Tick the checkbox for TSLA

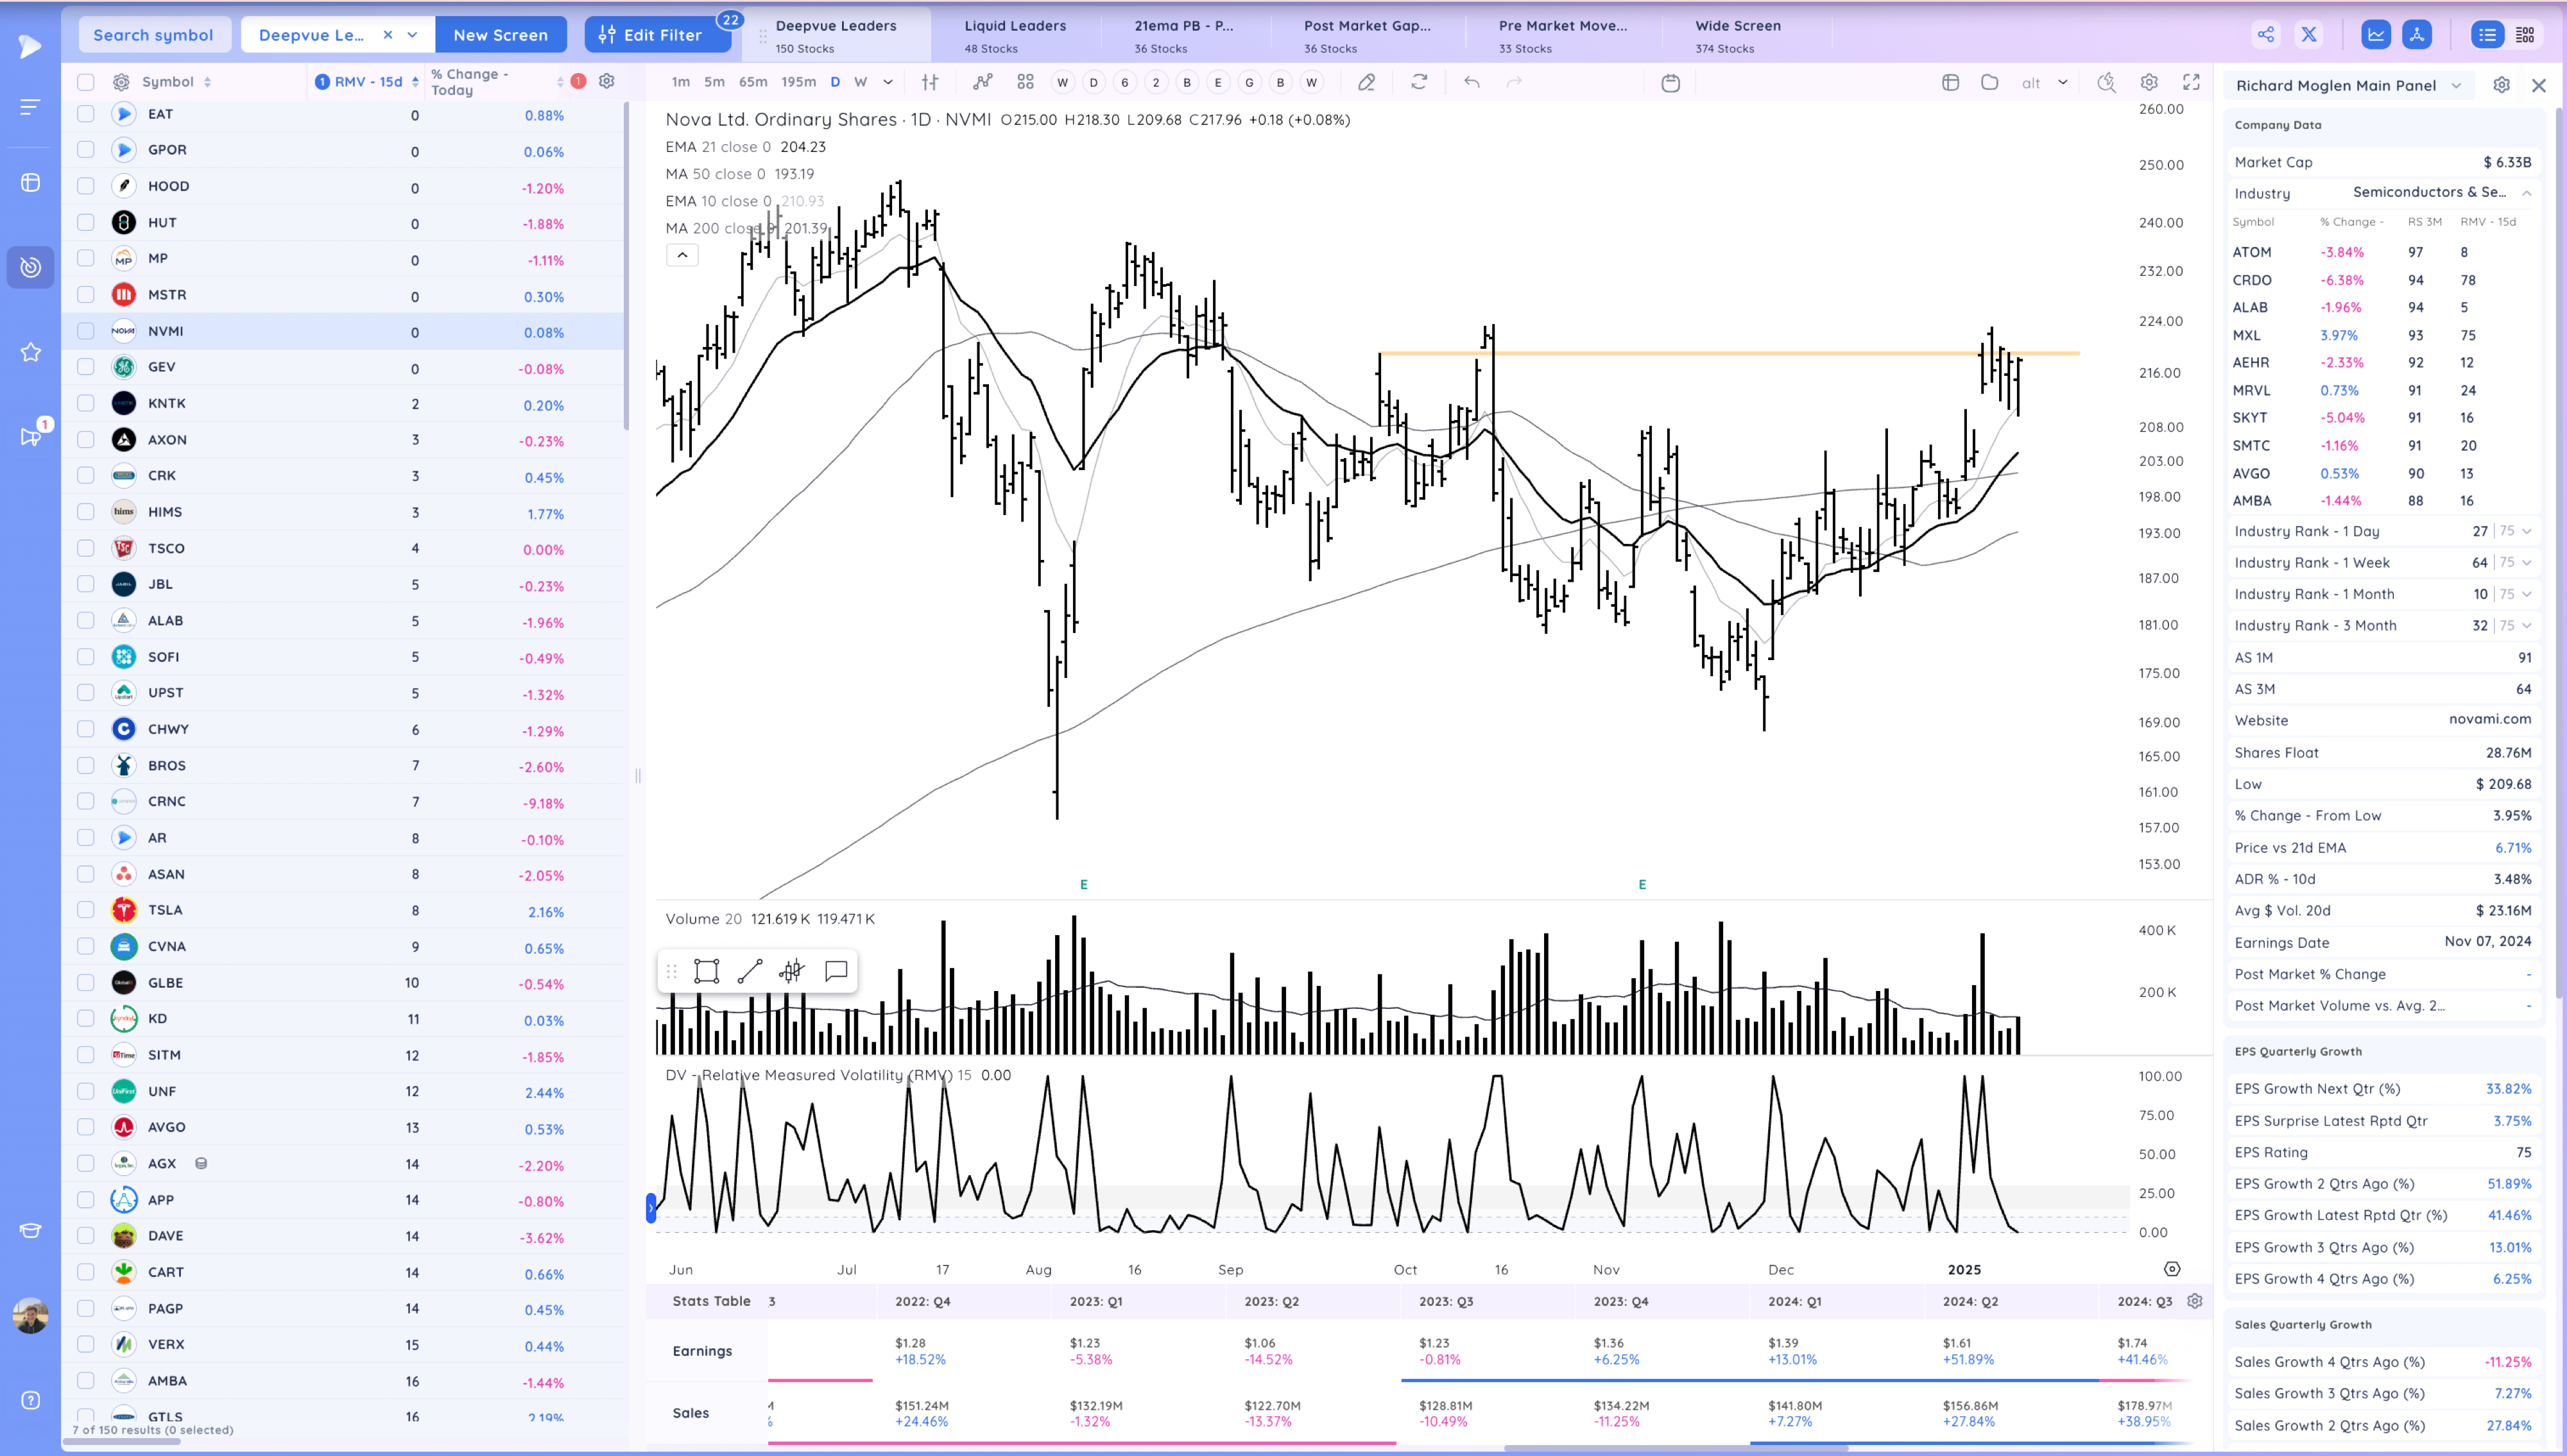[86, 910]
